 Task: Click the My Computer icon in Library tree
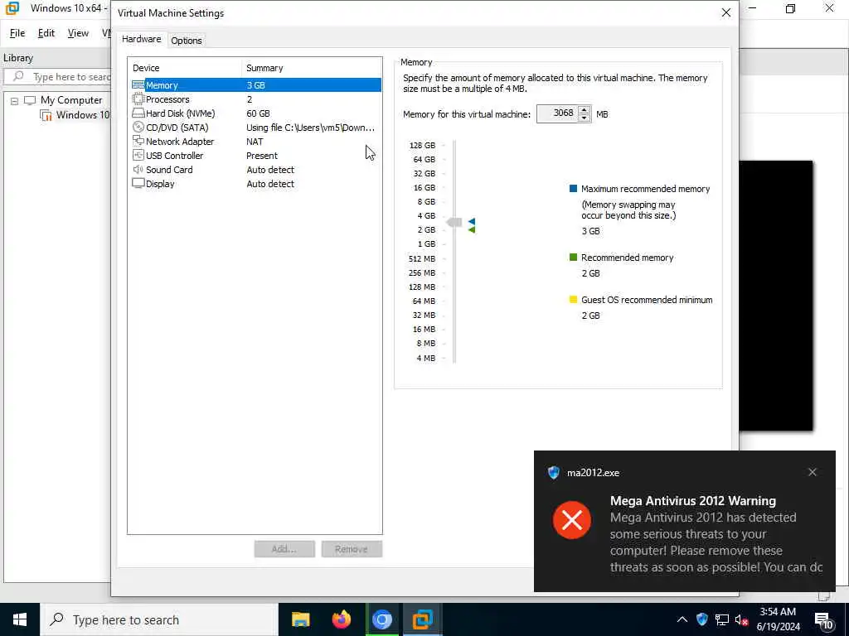click(30, 100)
